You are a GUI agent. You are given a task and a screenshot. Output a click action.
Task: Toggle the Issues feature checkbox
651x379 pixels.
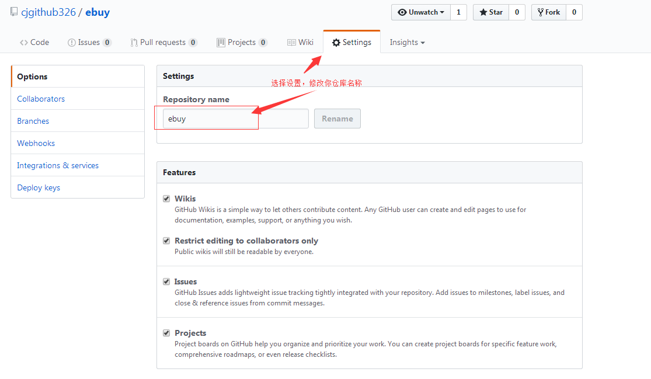point(166,281)
